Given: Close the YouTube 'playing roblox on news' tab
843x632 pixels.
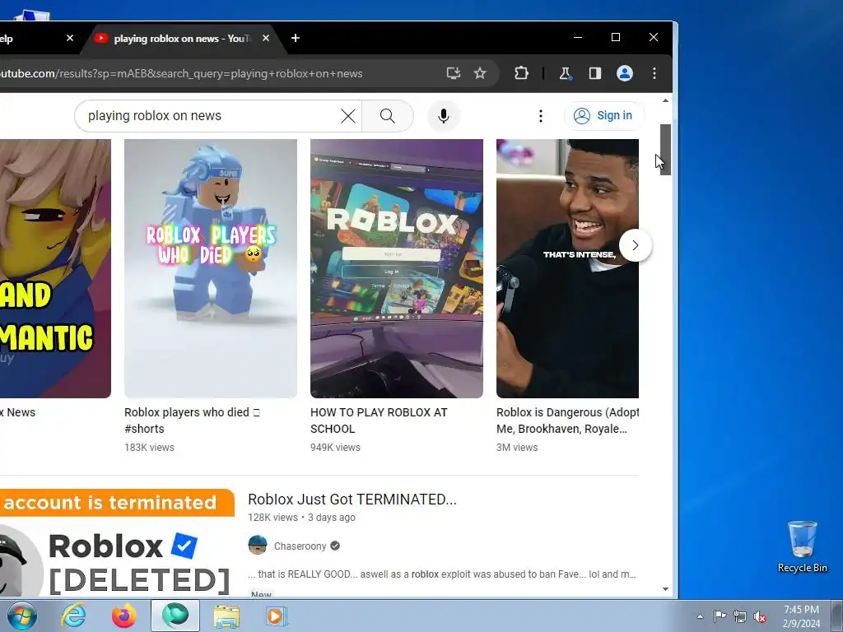Looking at the screenshot, I should click(266, 38).
